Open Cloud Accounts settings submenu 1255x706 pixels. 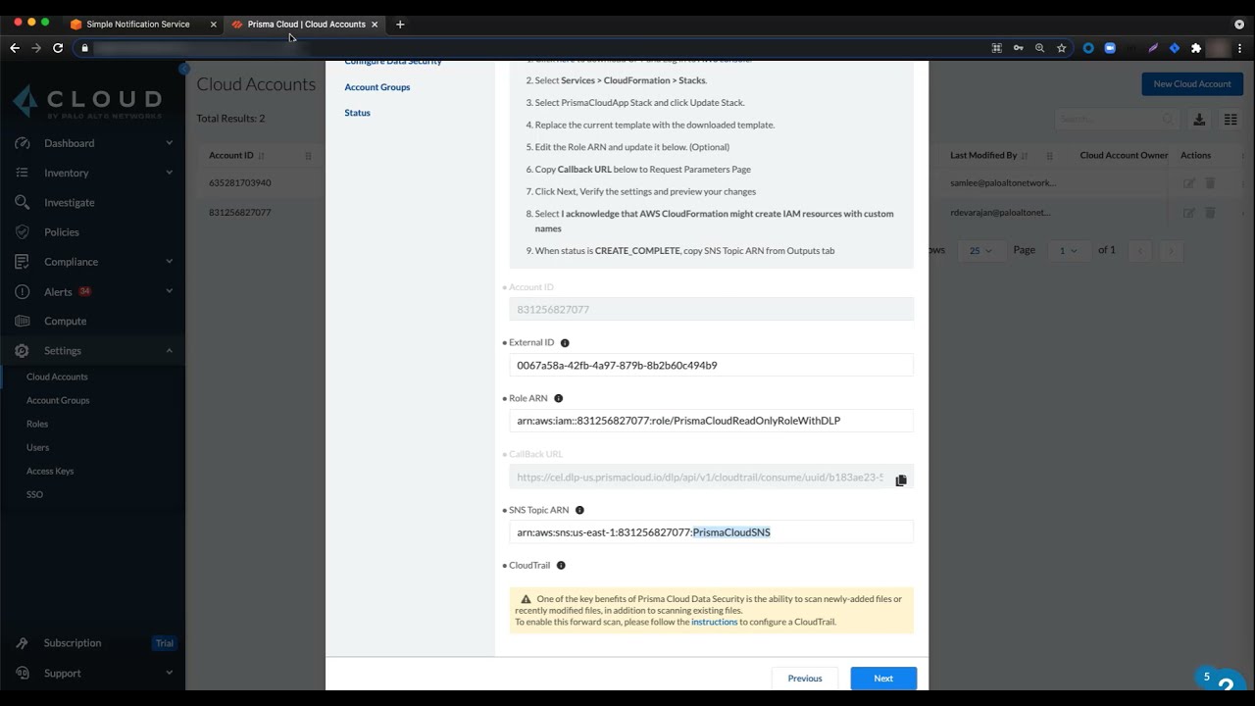click(x=57, y=377)
